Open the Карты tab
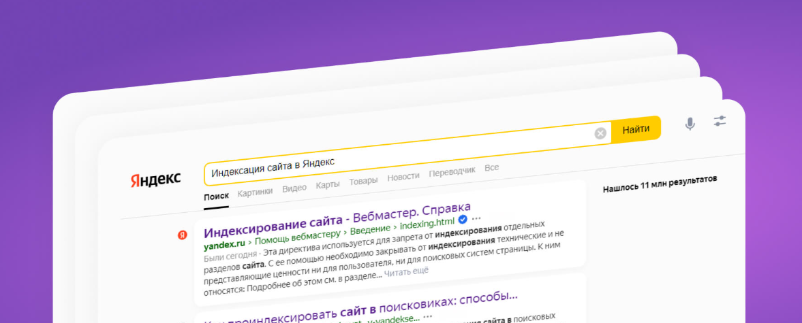802x323 pixels. coord(327,185)
